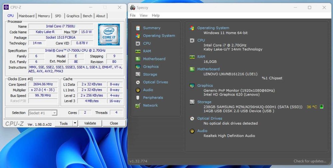Click the '16,0GB' RAM value
This screenshot has width=333, height=168.
[210, 62]
